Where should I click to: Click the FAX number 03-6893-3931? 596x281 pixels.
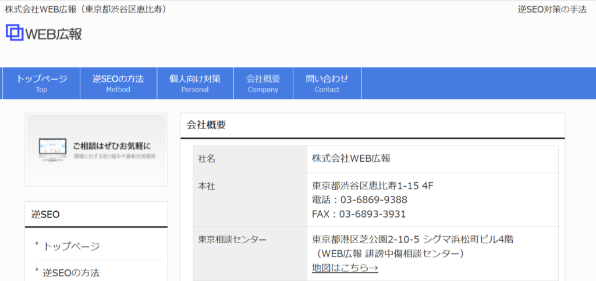[x=372, y=214]
